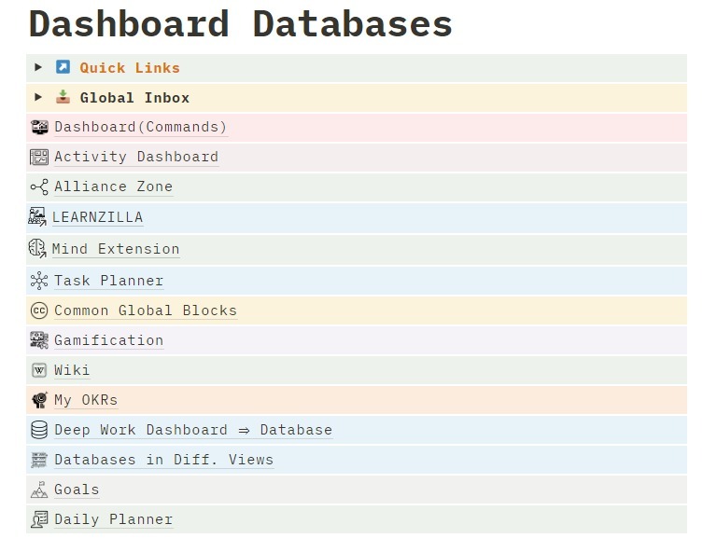Screen dimensions: 717x552
Task: Click the Deep Work Dashboard database icon
Action: 39,430
